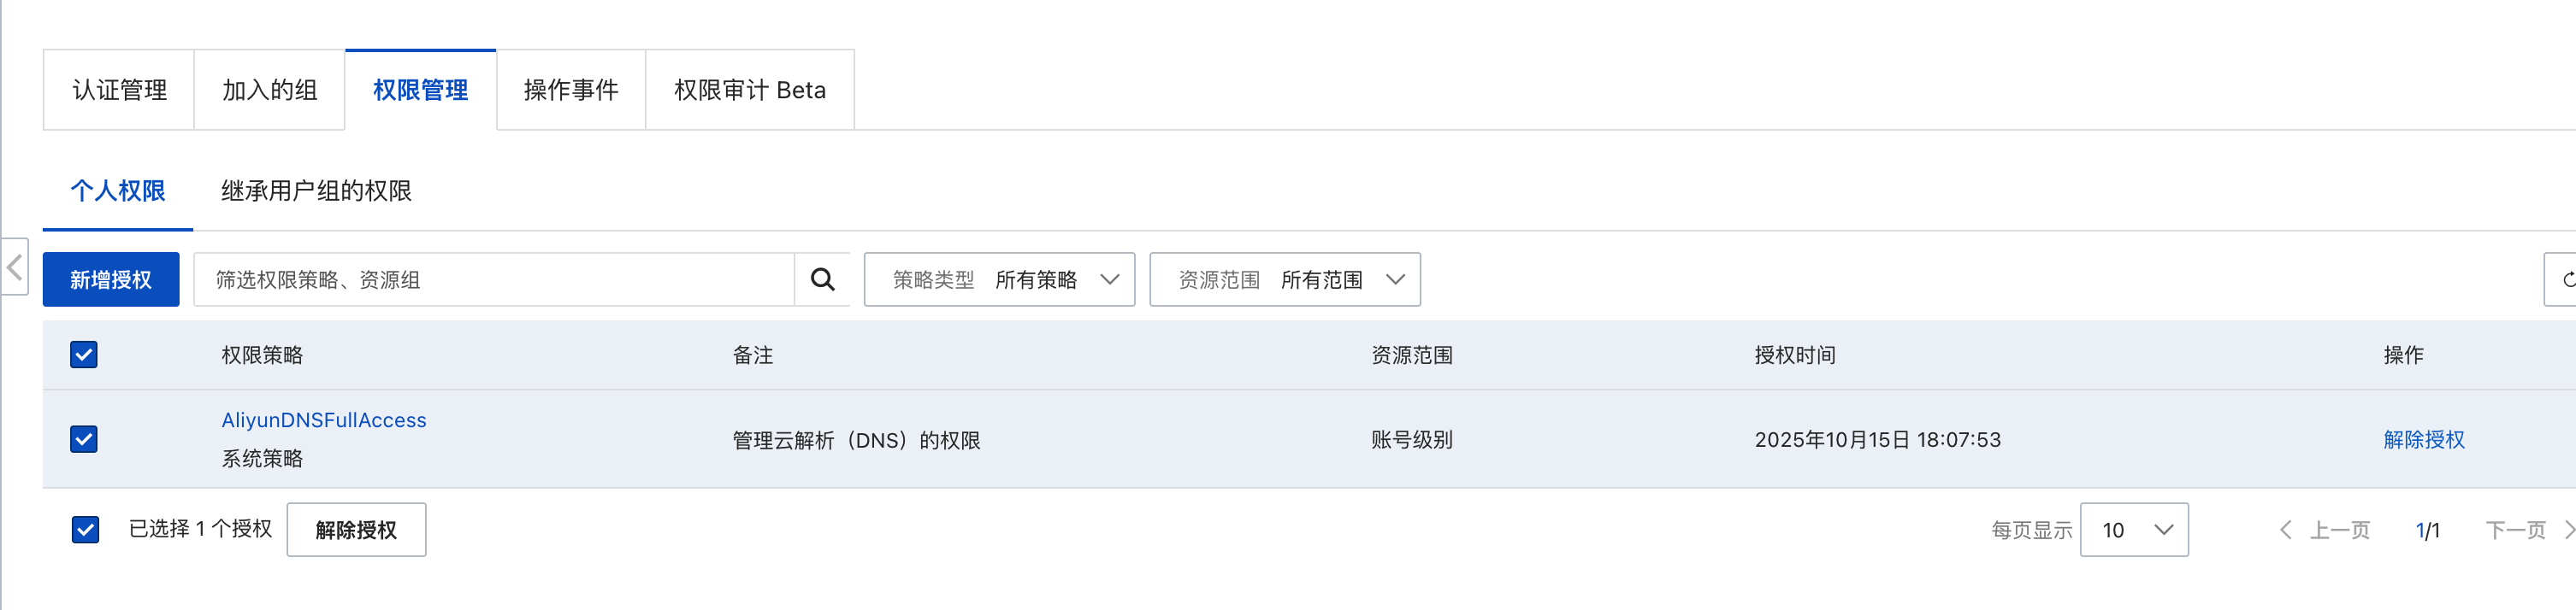Viewport: 2576px width, 610px height.
Task: Click the 新增授权 button
Action: point(111,279)
